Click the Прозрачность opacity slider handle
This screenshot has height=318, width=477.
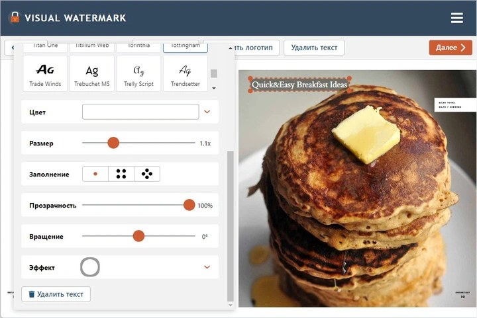coord(189,205)
